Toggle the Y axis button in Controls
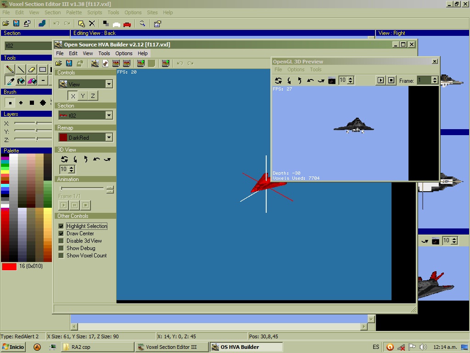This screenshot has height=353, width=470. point(83,96)
